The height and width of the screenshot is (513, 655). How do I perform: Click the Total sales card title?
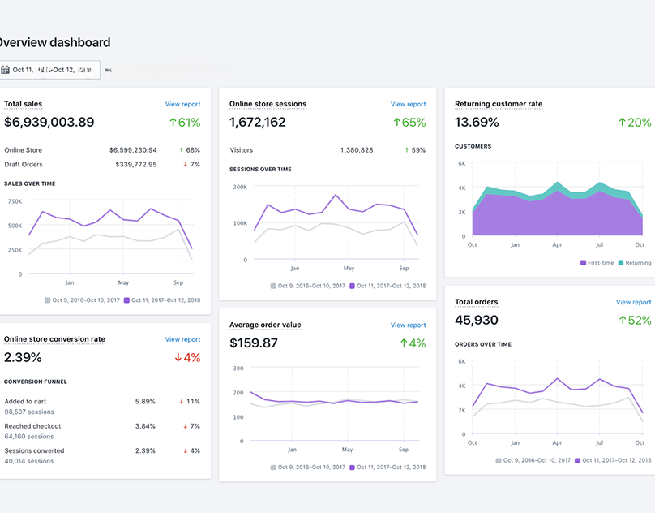tap(24, 104)
